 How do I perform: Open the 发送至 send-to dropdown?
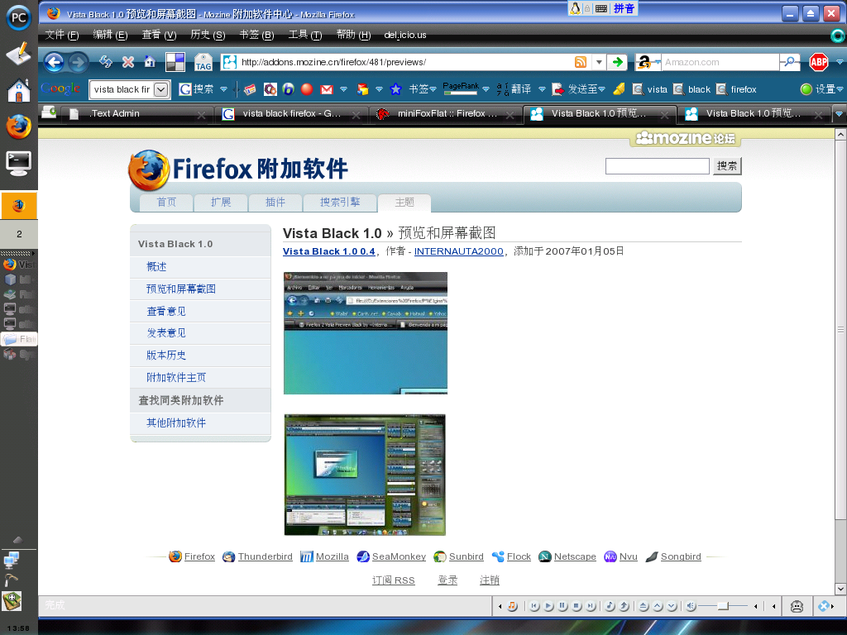tap(586, 89)
